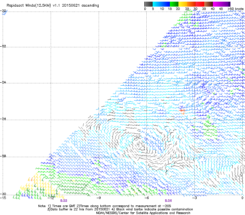Click the orange wind barbs in the southwest corner
Viewport: 245px width, 215px height.
click(x=30, y=179)
